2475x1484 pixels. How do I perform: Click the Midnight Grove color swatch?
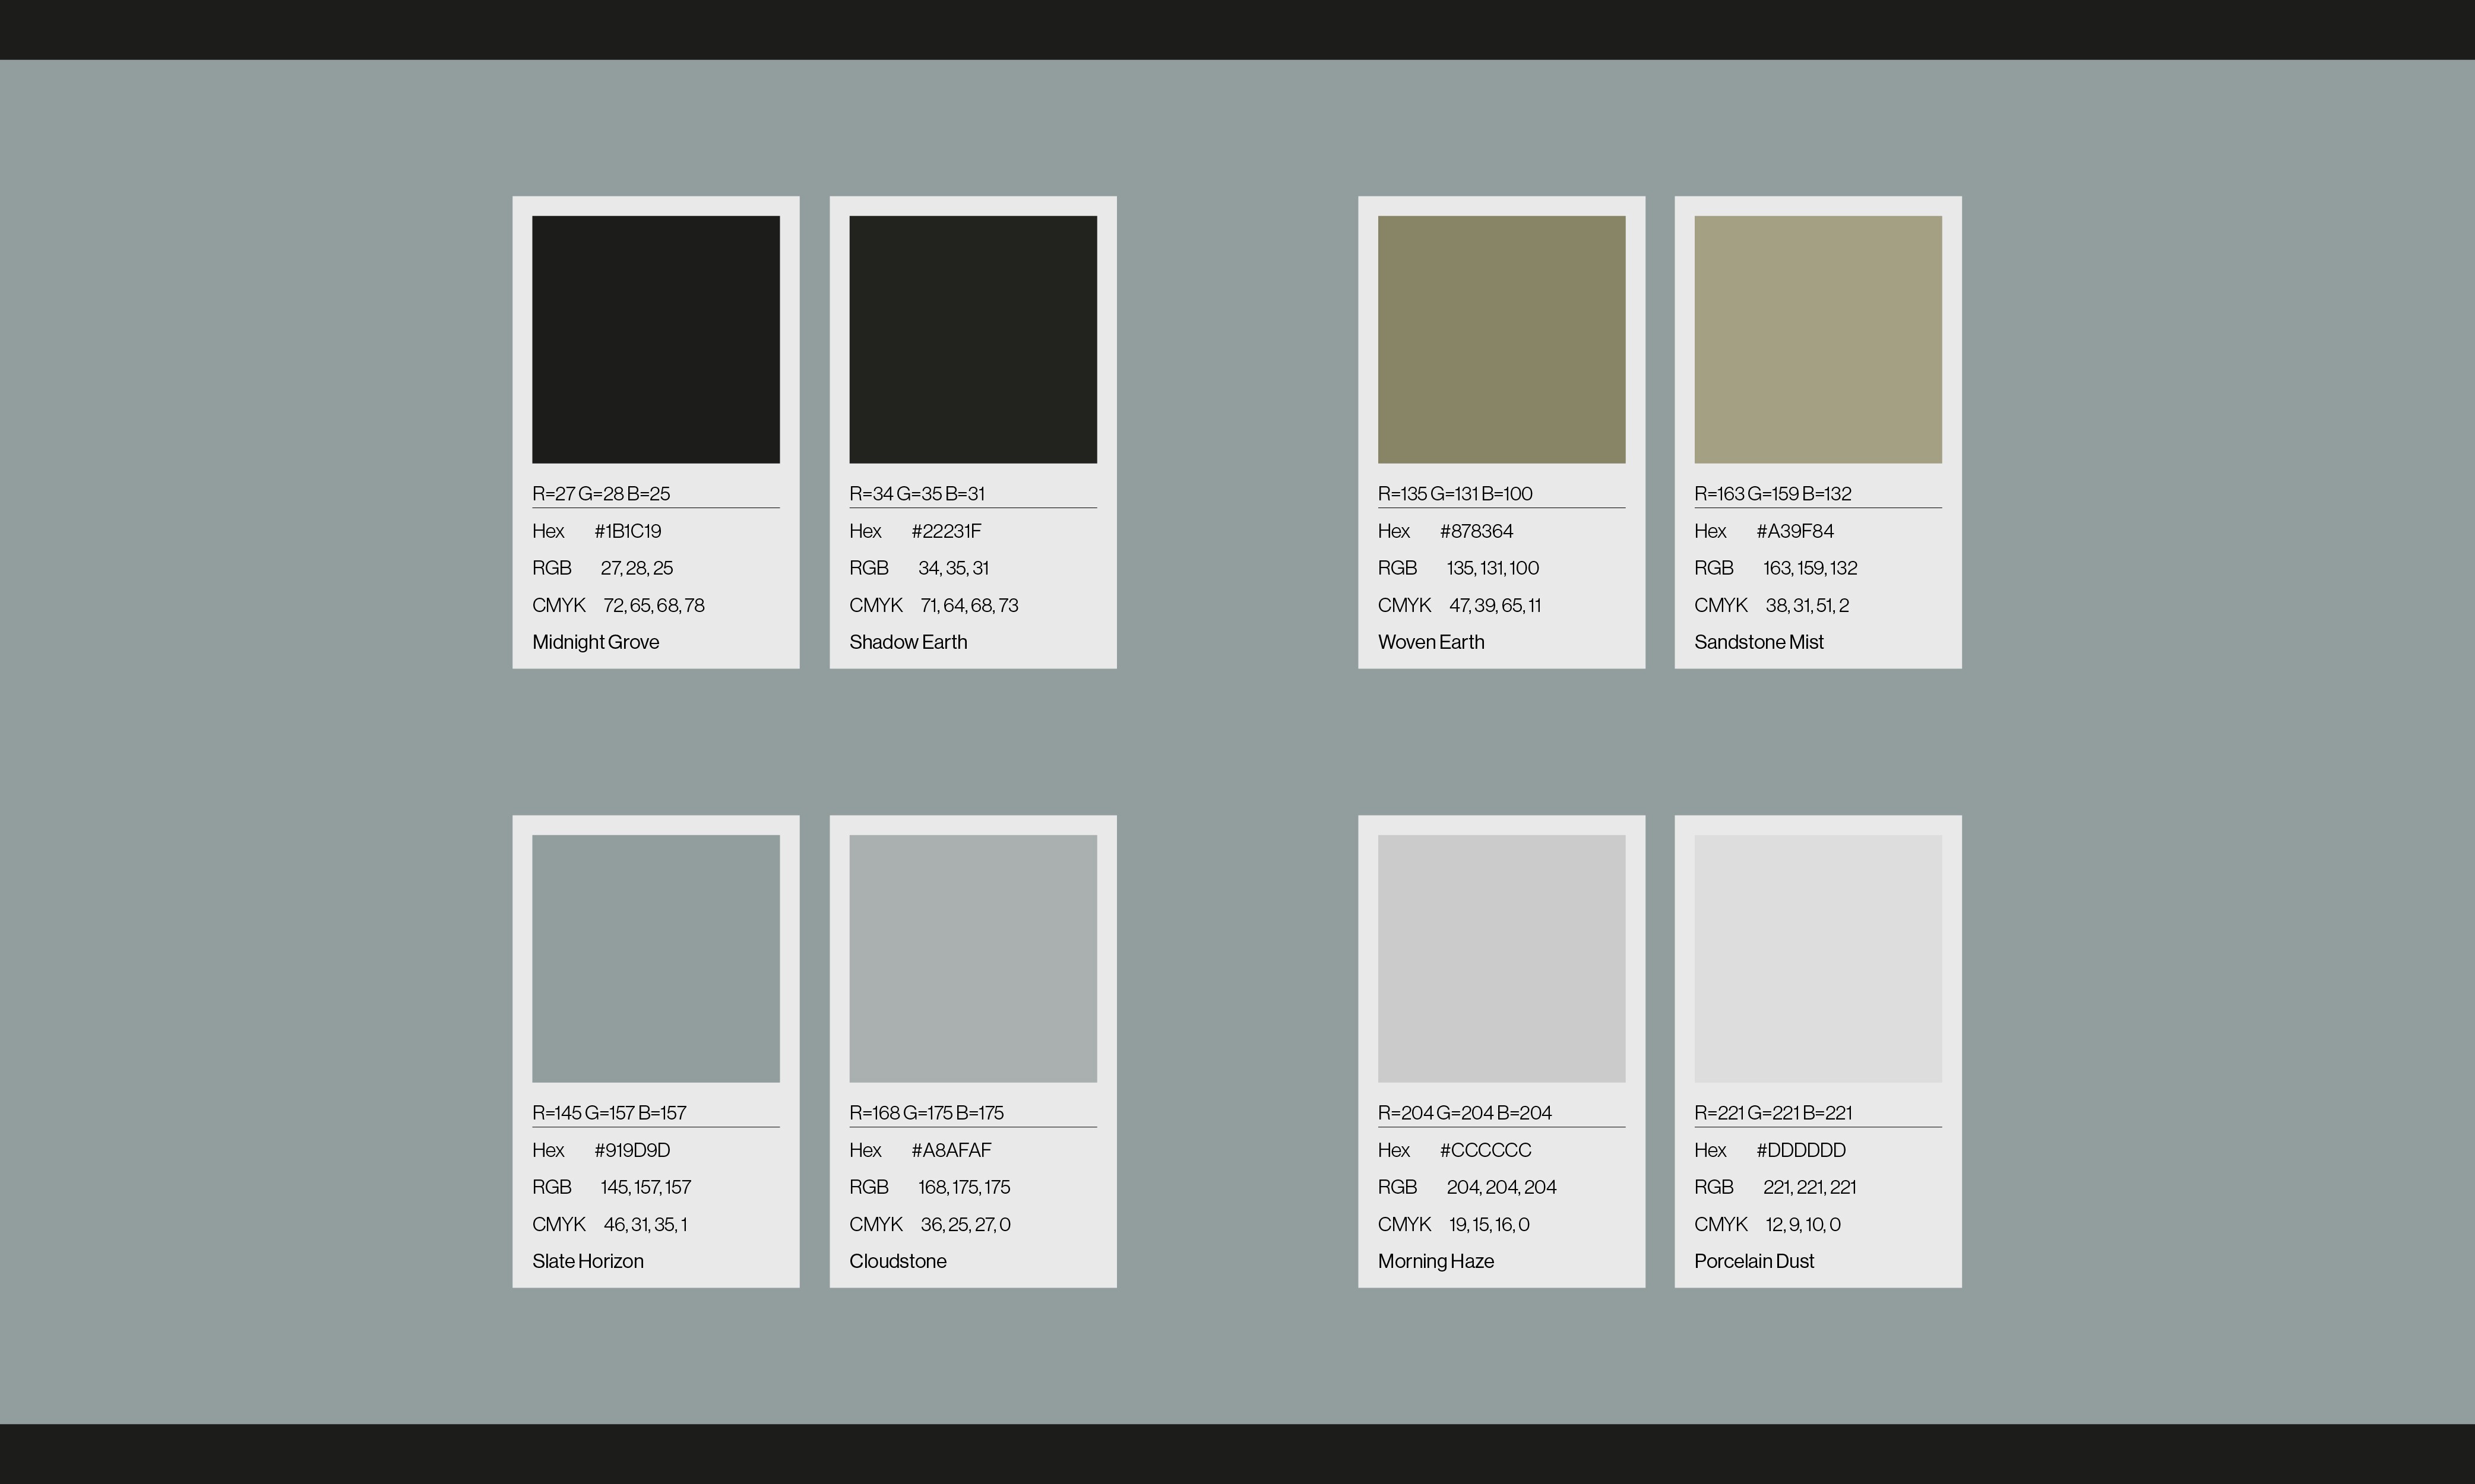click(x=655, y=339)
